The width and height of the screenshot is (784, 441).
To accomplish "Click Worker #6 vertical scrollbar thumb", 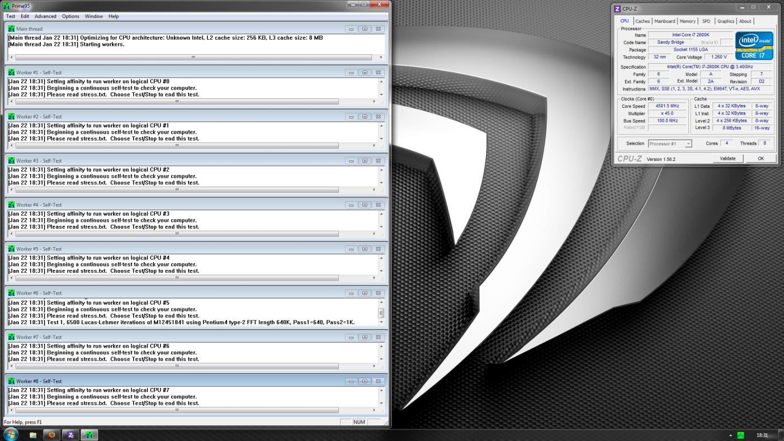I will point(381,313).
